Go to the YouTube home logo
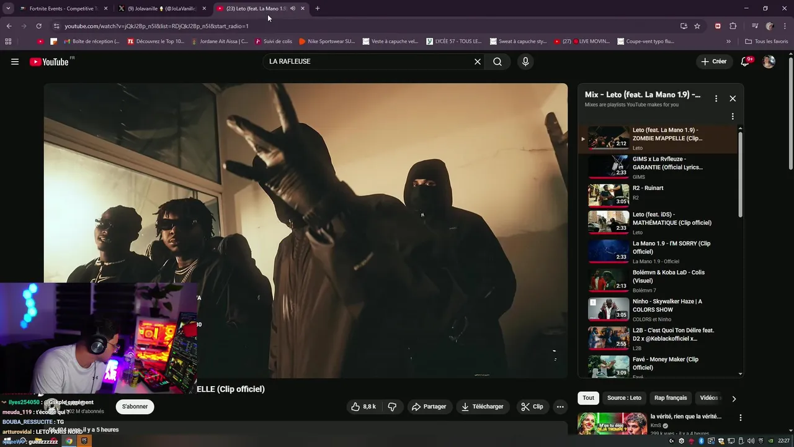The image size is (794, 447). click(49, 61)
